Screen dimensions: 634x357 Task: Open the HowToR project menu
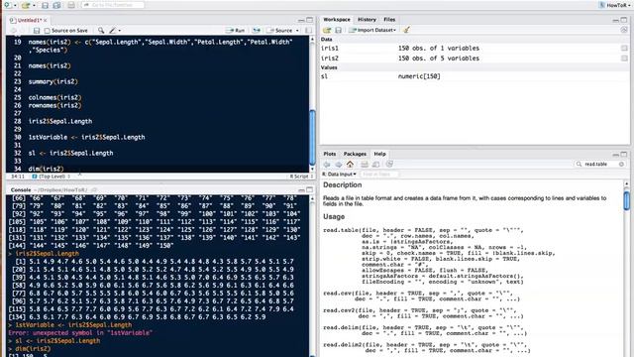(x=615, y=5)
